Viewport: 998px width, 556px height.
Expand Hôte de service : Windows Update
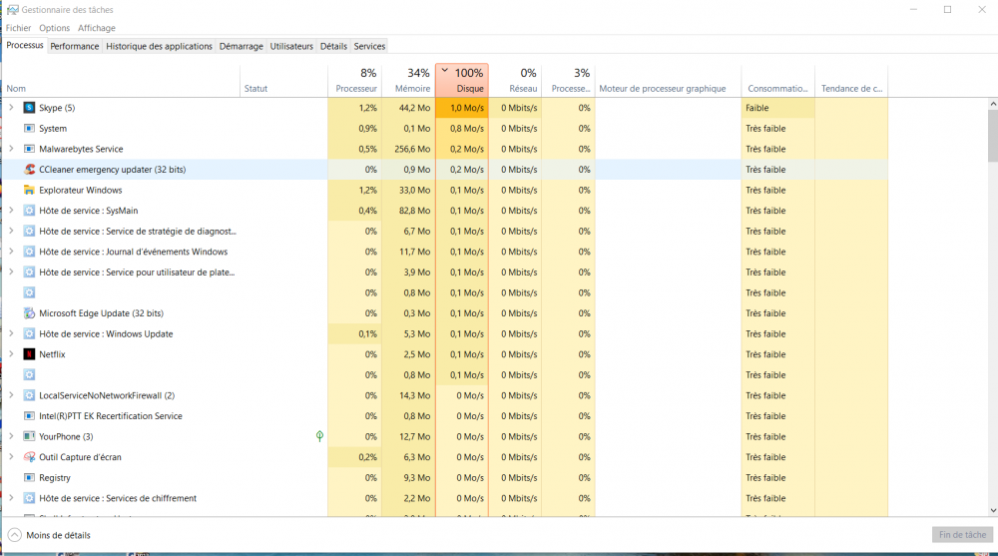[11, 333]
